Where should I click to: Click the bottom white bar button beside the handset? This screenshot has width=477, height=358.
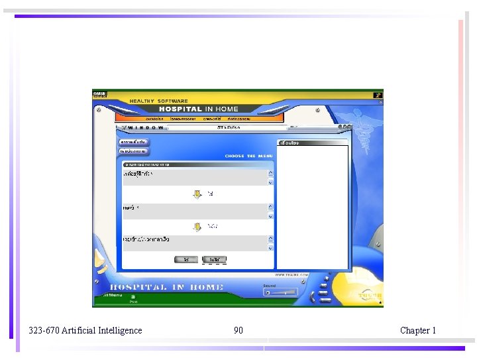pos(325,300)
